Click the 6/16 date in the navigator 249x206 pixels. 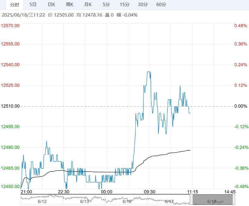pos(127,201)
